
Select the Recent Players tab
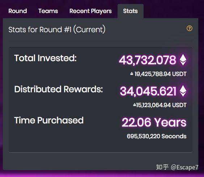tap(90, 11)
